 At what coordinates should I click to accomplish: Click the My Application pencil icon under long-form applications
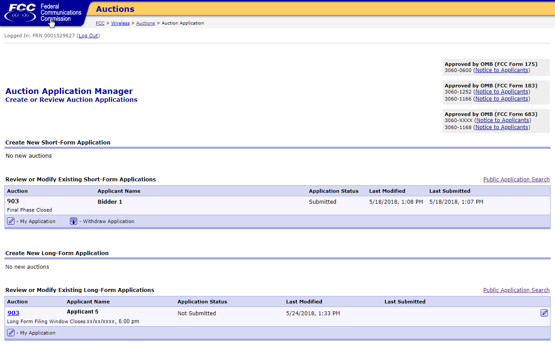tap(11, 333)
